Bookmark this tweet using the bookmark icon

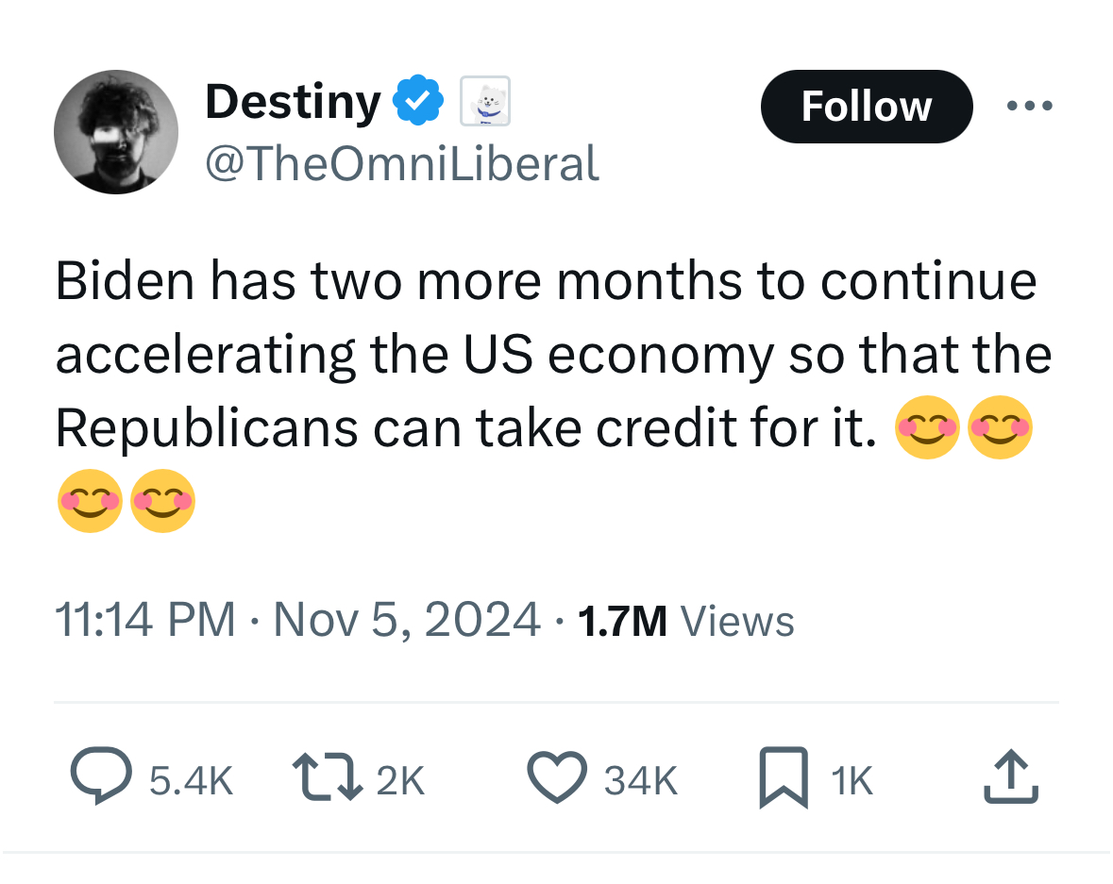coord(784,778)
